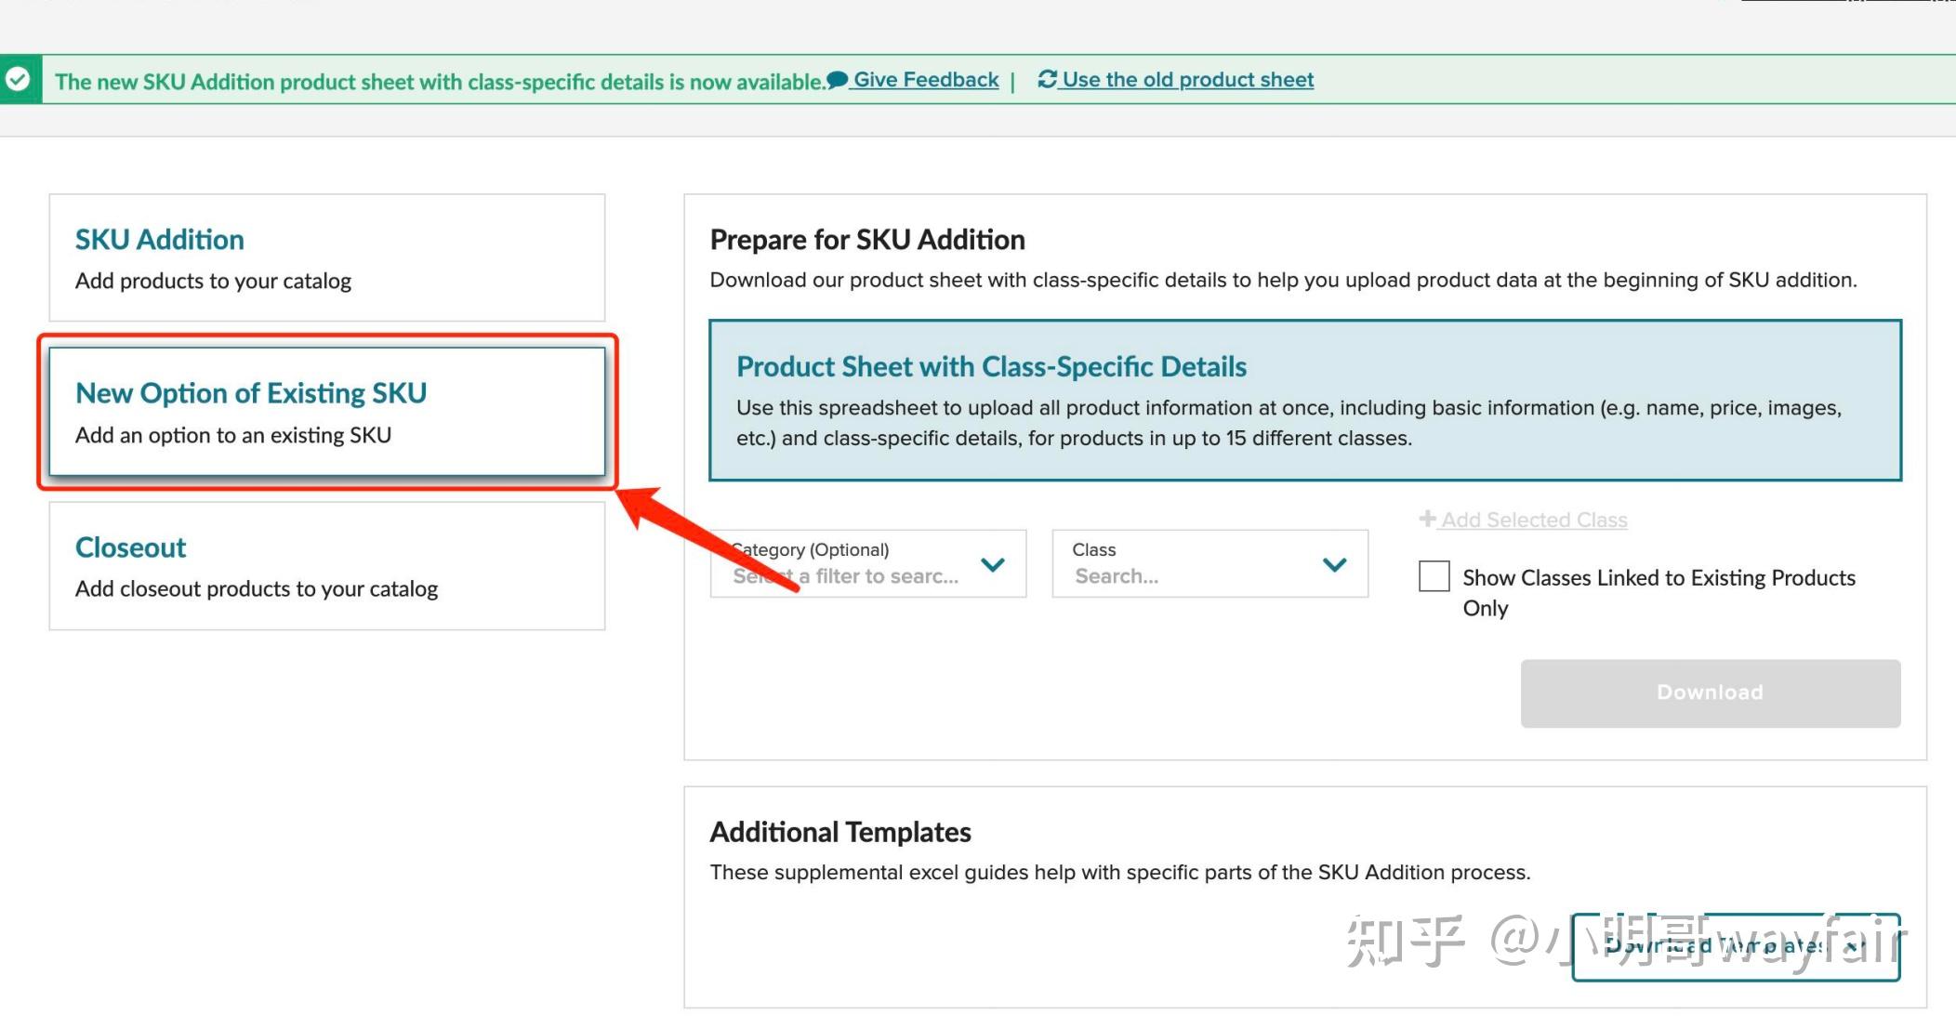The height and width of the screenshot is (1028, 1956).
Task: Click the refresh icon beside old product sheet
Action: coord(1047,80)
